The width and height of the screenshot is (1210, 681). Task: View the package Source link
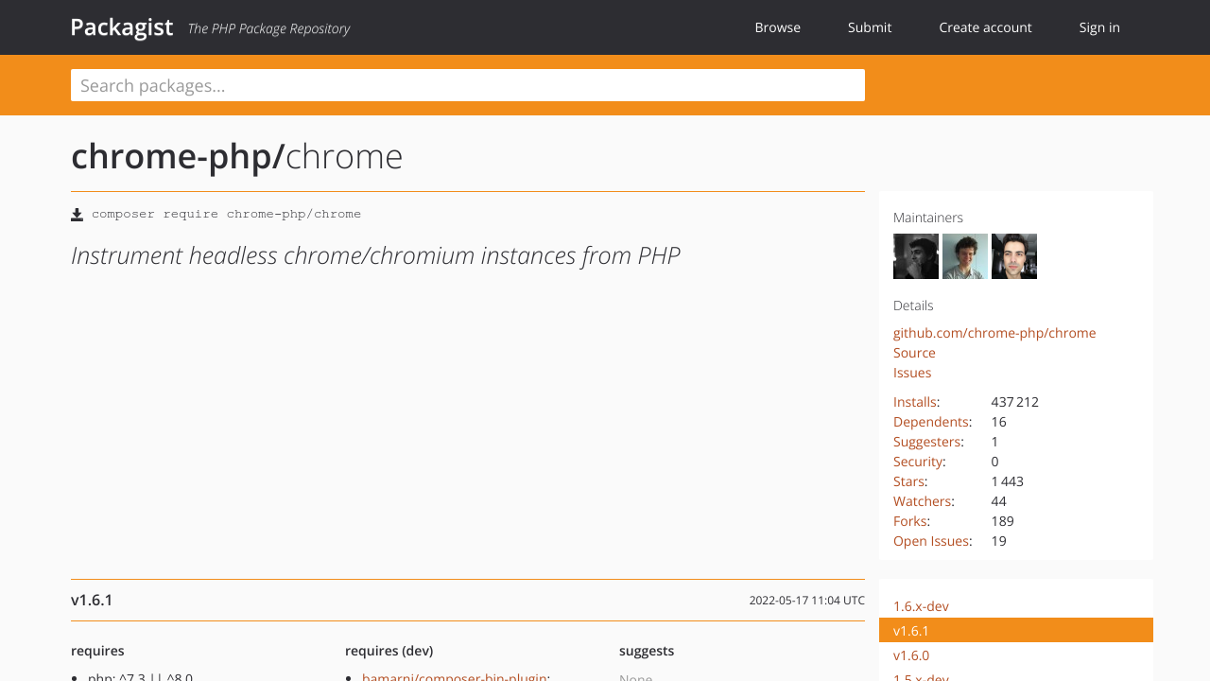pyautogui.click(x=914, y=352)
